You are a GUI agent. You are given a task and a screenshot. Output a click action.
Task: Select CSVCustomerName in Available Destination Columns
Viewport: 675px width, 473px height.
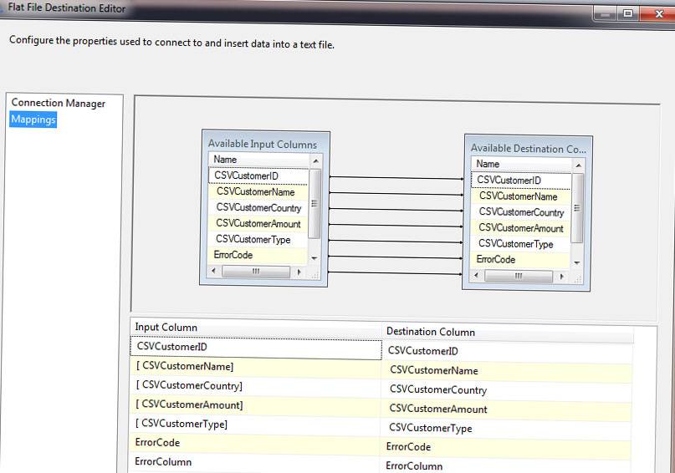click(521, 196)
